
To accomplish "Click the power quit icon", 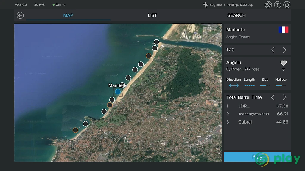I will 287,5.
